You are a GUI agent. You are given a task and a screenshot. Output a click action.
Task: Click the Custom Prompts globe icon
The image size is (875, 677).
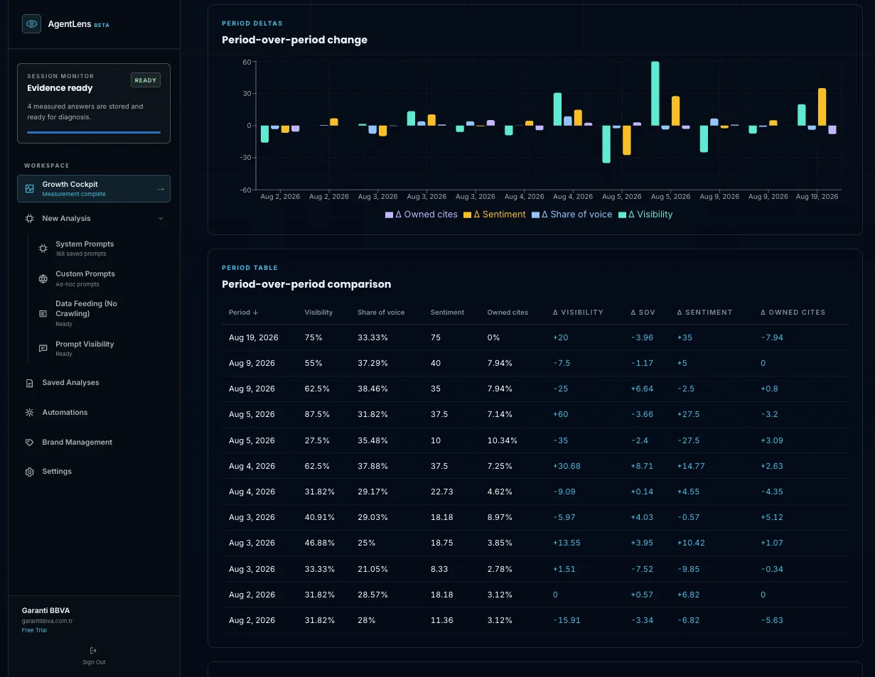[43, 278]
